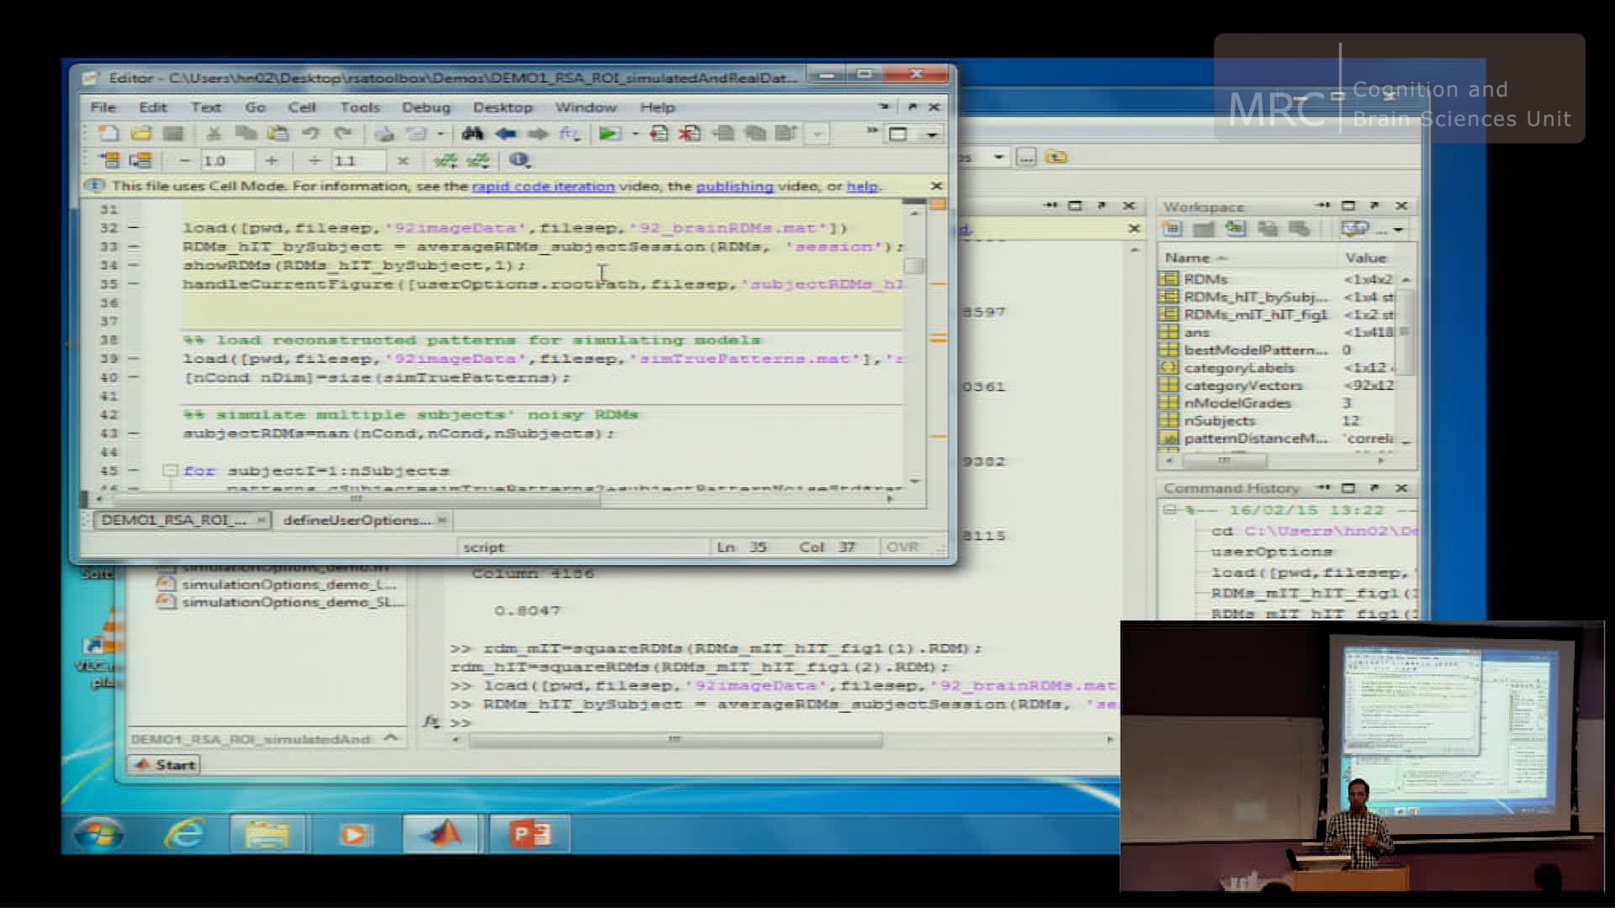
Task: Open the File menu in Editor
Action: pyautogui.click(x=103, y=108)
